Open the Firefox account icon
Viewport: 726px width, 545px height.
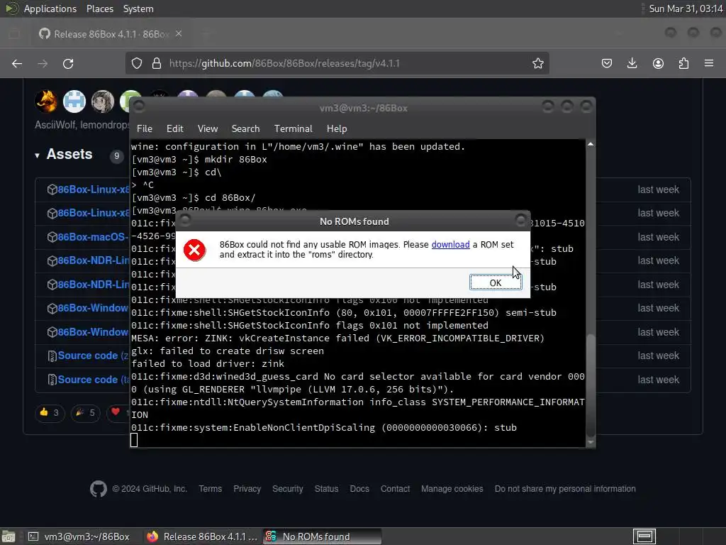point(658,63)
